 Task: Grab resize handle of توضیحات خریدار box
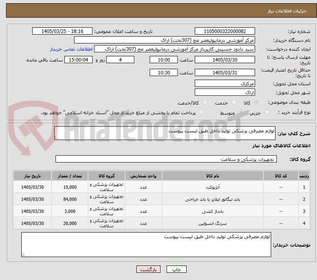pyautogui.click(x=23, y=255)
